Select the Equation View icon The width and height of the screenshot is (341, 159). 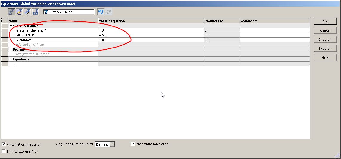(x=11, y=12)
